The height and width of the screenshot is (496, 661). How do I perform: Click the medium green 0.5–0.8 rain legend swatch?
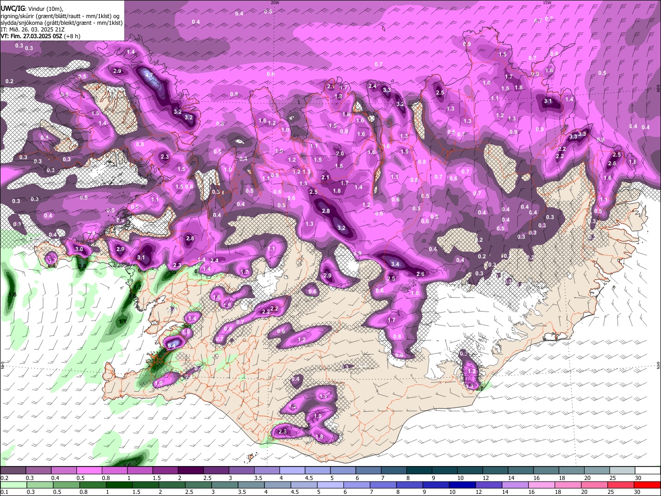pyautogui.click(x=67, y=485)
